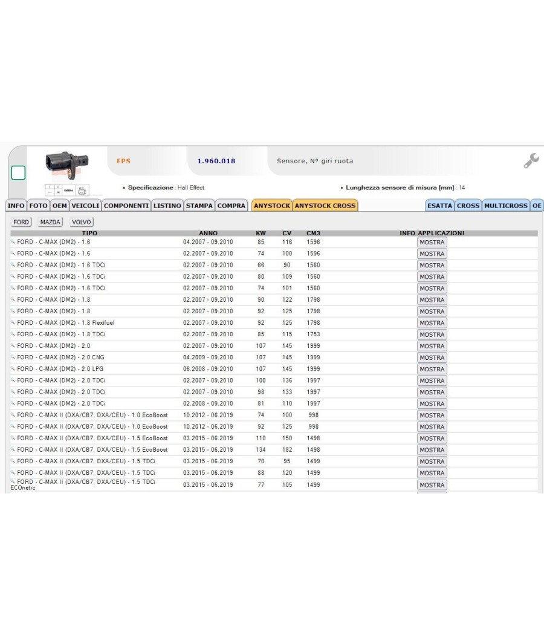The height and width of the screenshot is (635, 544).
Task: Click magnifier icon for C-MAX 1.6 85 kW row
Action: coord(13,241)
